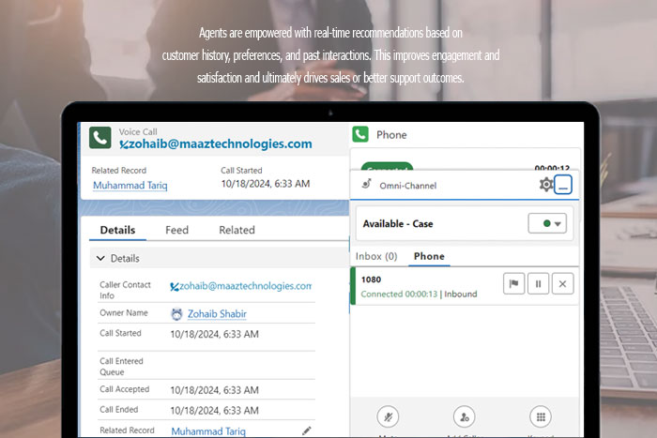Open the Available - Case status dropdown

tap(547, 223)
